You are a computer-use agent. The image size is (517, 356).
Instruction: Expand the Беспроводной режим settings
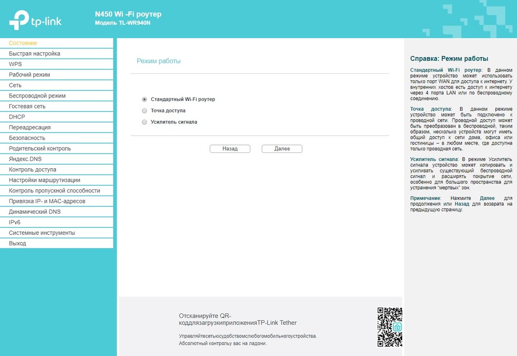click(x=37, y=96)
